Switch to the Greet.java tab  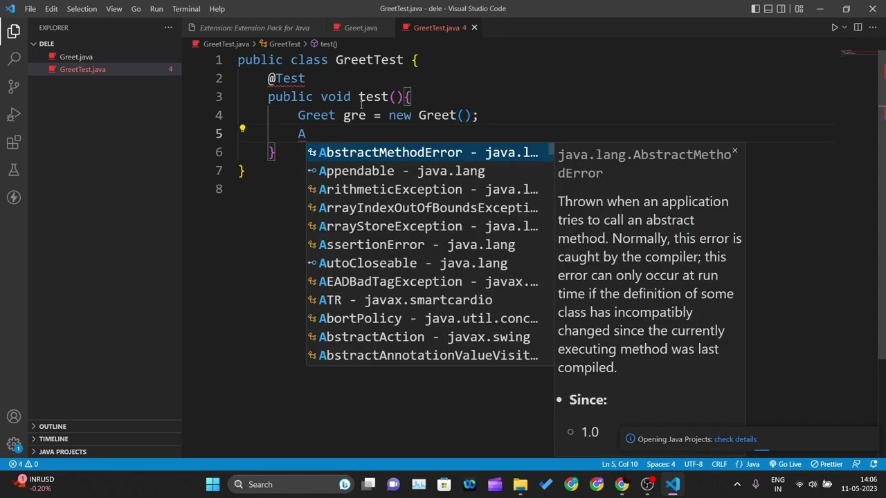coord(361,28)
